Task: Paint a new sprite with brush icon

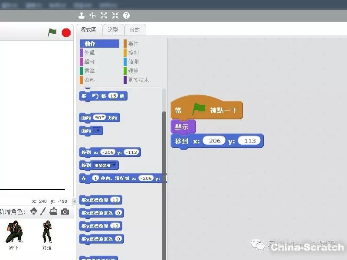Action: click(43, 211)
